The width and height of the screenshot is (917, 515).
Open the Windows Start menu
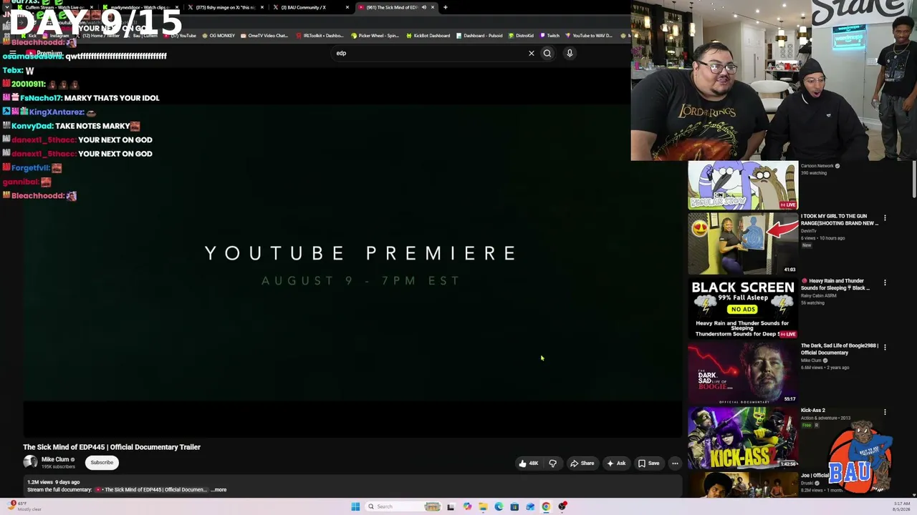point(355,506)
